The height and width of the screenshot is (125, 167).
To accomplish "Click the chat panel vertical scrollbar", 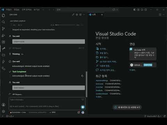I will (x=87, y=84).
